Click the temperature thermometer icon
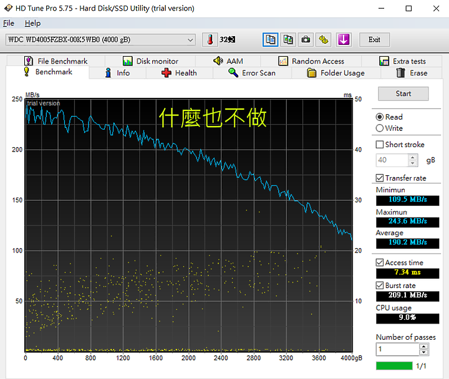This screenshot has width=449, height=379. coord(210,40)
